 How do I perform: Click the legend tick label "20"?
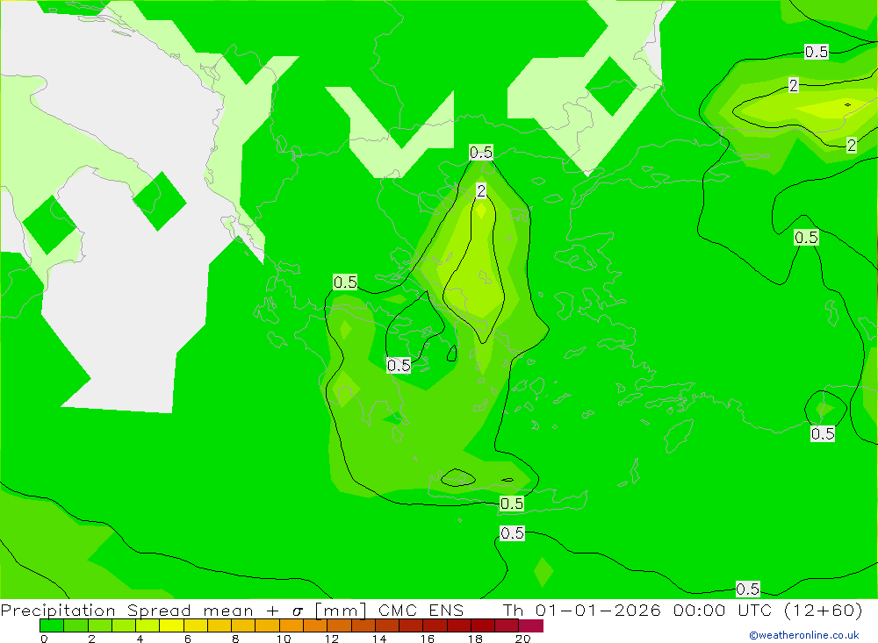[522, 639]
